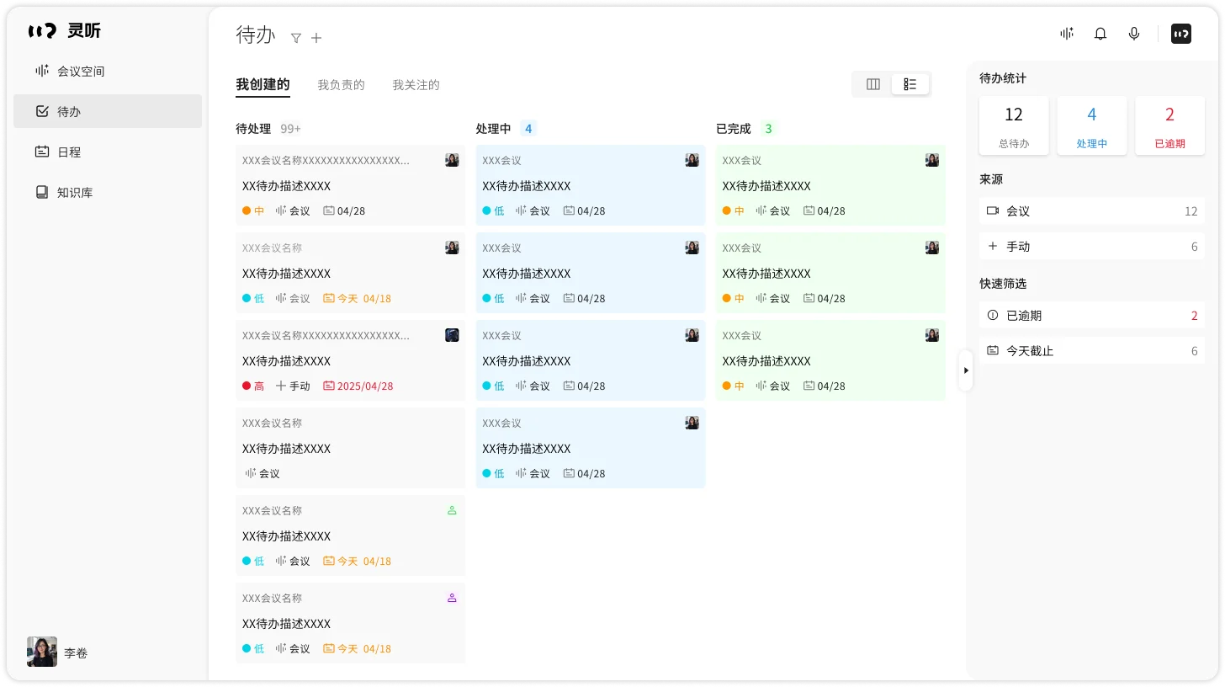Screen dimensions: 1225x687
Task: Click the dark avatar on the 手动 card
Action: tap(452, 335)
